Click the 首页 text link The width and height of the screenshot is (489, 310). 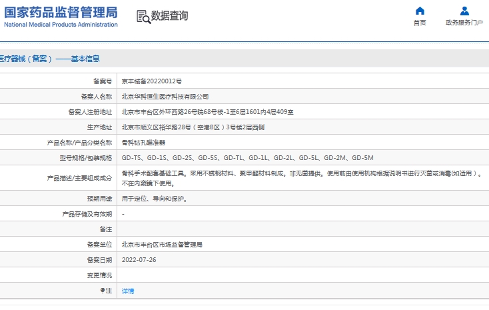point(420,23)
